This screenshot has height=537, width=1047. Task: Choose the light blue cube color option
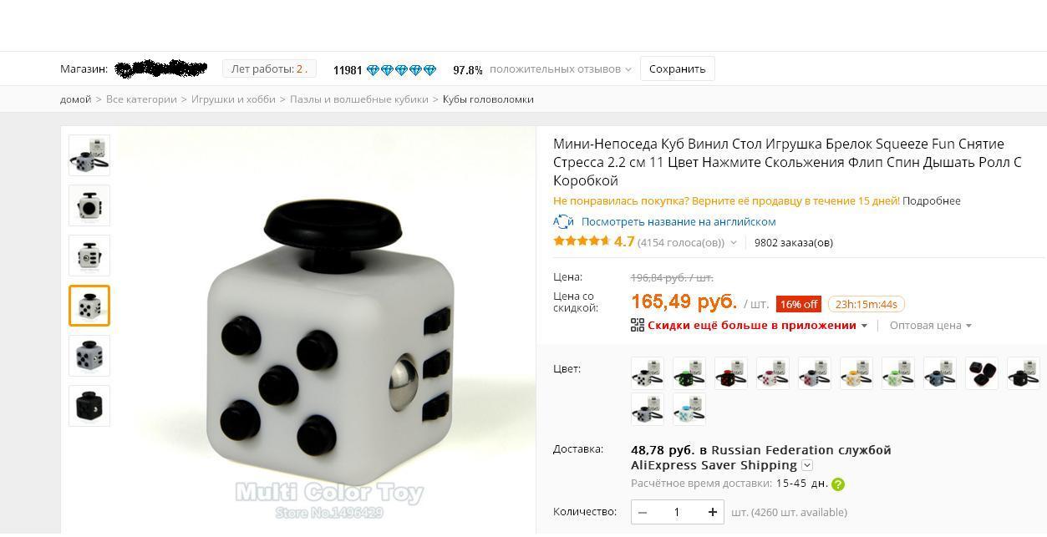click(x=689, y=409)
